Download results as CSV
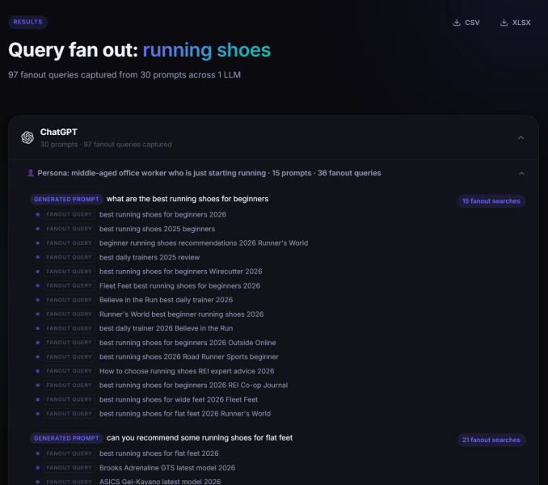Image resolution: width=548 pixels, height=485 pixels. pos(466,23)
